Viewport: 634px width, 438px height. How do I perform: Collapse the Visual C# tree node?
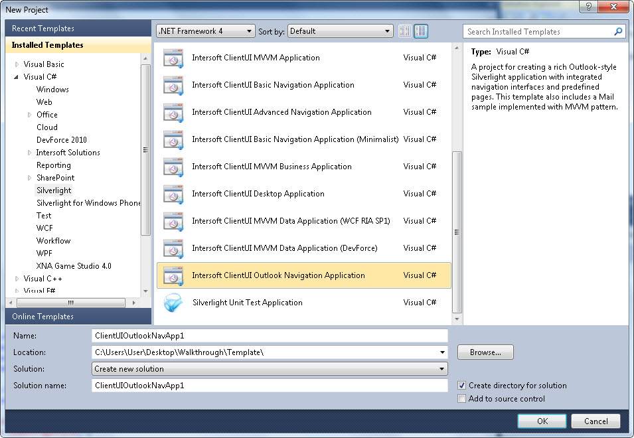click(x=17, y=77)
